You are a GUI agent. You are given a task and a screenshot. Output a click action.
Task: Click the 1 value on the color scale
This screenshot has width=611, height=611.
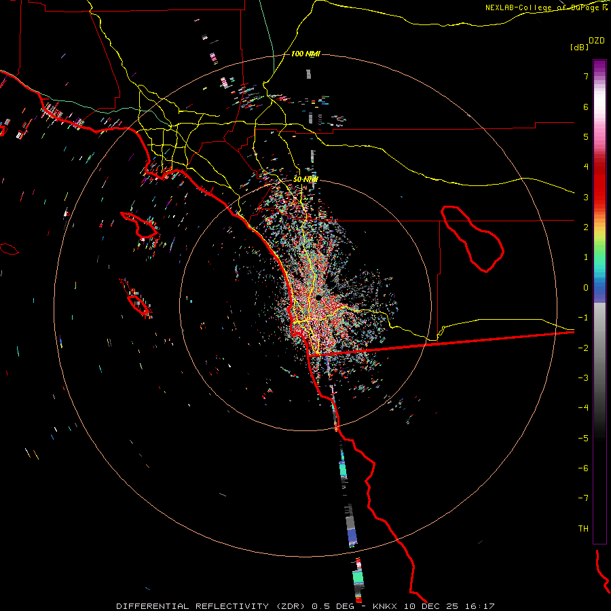(x=586, y=257)
